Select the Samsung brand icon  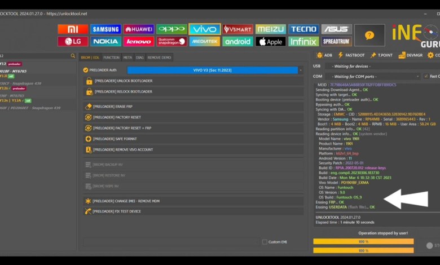106,29
